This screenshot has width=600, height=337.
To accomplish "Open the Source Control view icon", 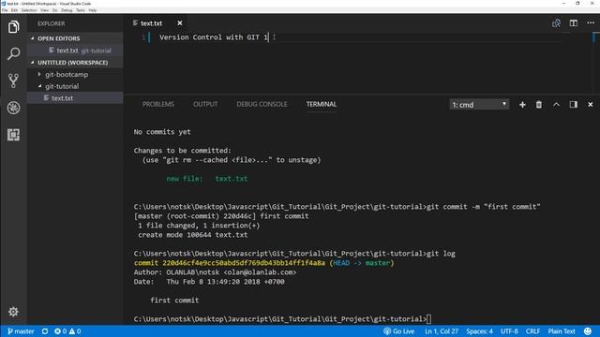I will point(13,81).
